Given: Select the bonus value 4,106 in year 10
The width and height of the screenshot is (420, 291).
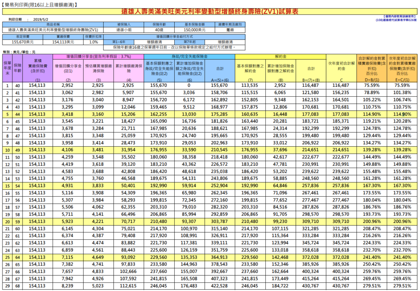Looking at the screenshot, I should click(x=68, y=150).
